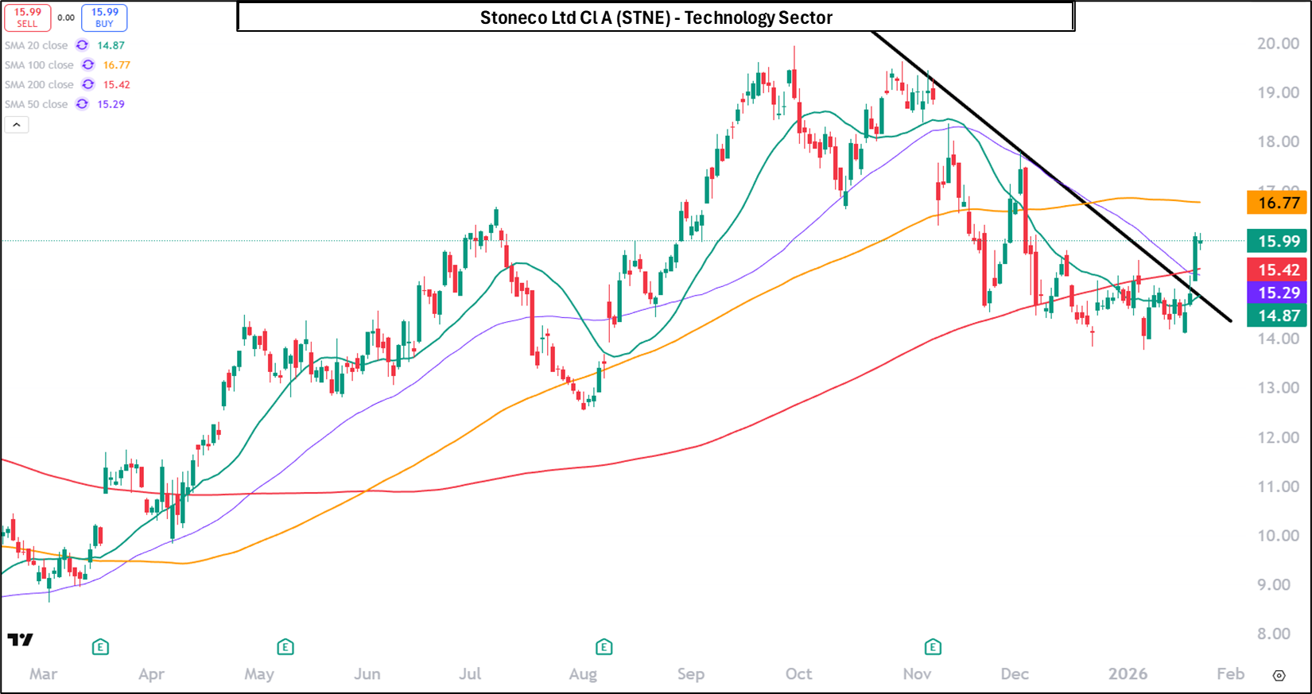1312x694 pixels.
Task: Click the Stoneco Ltd Cl A (STNE) chart title
Action: coord(656,17)
